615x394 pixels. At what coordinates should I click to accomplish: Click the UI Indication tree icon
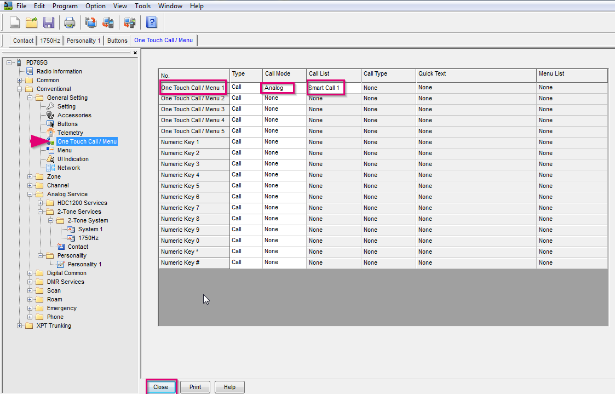pyautogui.click(x=50, y=159)
